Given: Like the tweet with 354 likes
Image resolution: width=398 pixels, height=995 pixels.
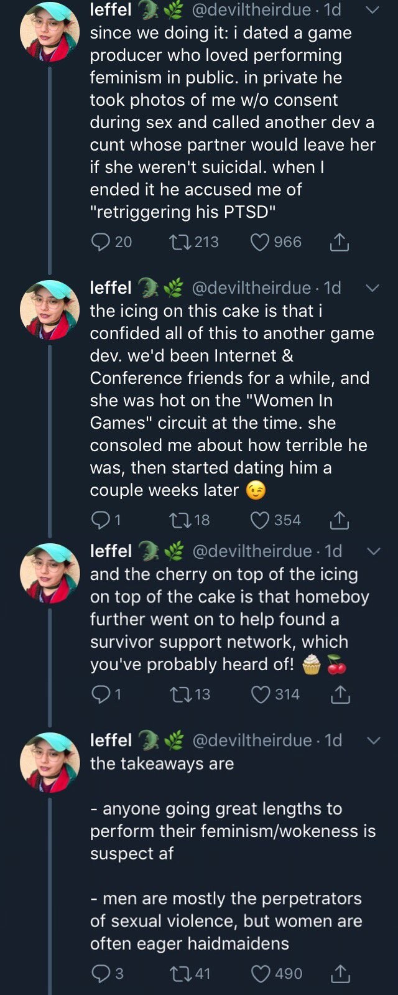Looking at the screenshot, I should [x=259, y=520].
